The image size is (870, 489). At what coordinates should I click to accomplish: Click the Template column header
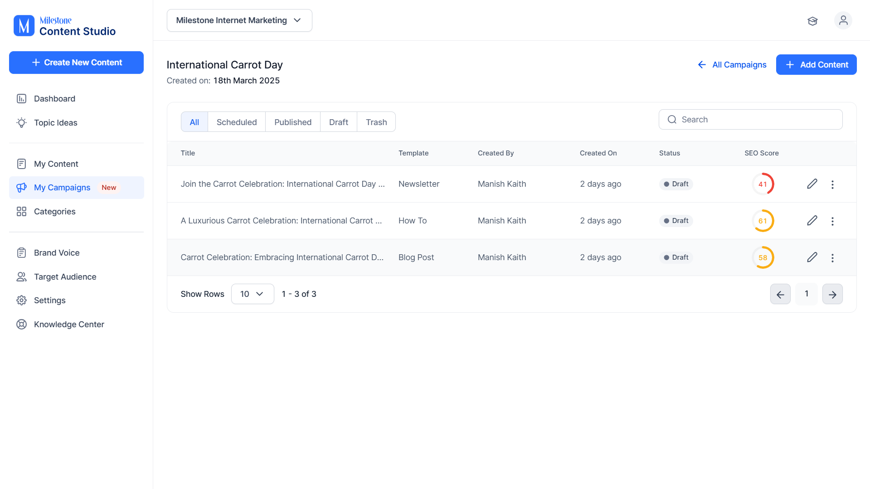click(x=413, y=153)
